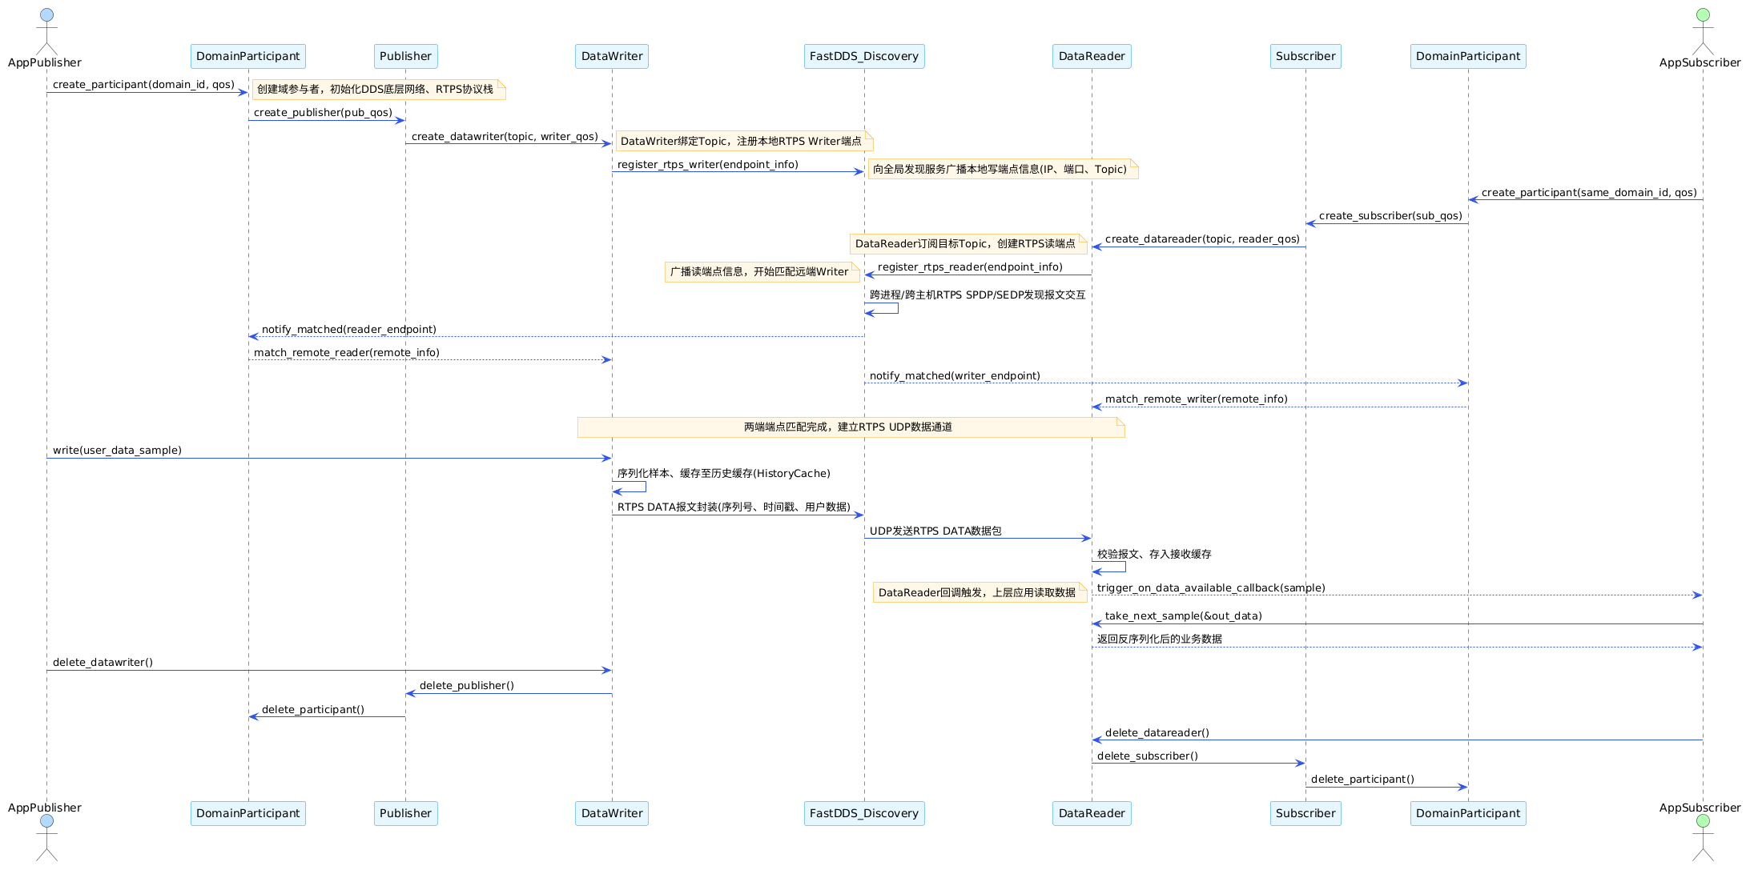Image resolution: width=1754 pixels, height=870 pixels.
Task: Click the write(user_data_sample) message label
Action: pyautogui.click(x=118, y=451)
